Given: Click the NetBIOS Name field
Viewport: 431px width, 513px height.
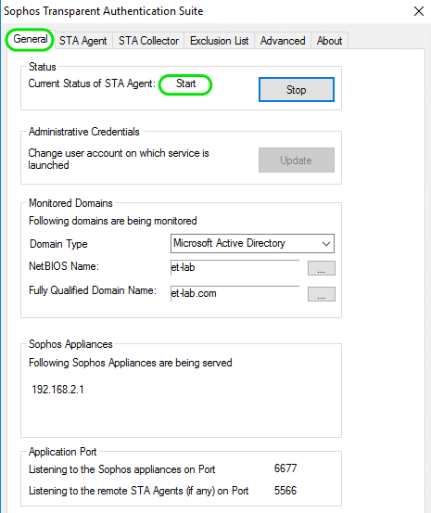Looking at the screenshot, I should (x=235, y=267).
